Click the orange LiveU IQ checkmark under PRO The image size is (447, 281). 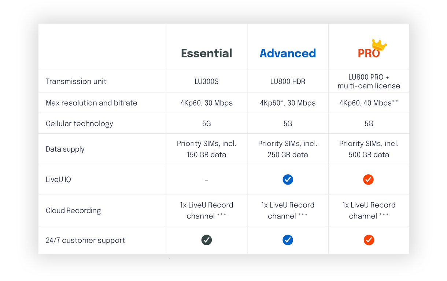pyautogui.click(x=368, y=179)
